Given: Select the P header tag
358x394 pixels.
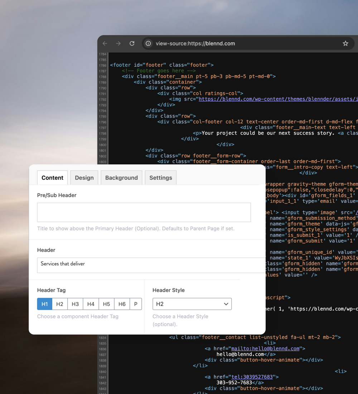Looking at the screenshot, I should click(136, 304).
